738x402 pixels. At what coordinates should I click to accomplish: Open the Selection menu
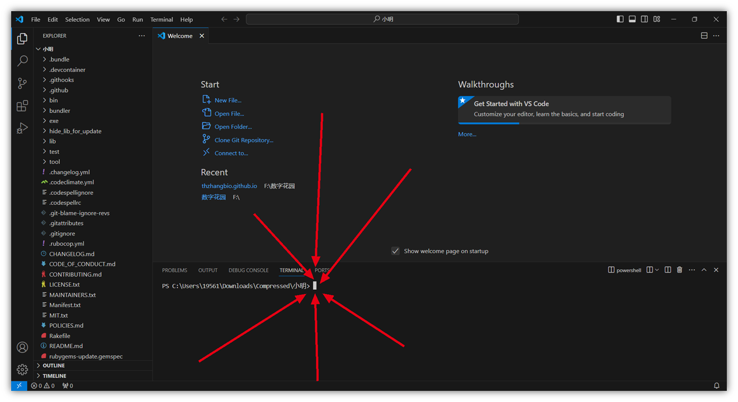click(77, 19)
